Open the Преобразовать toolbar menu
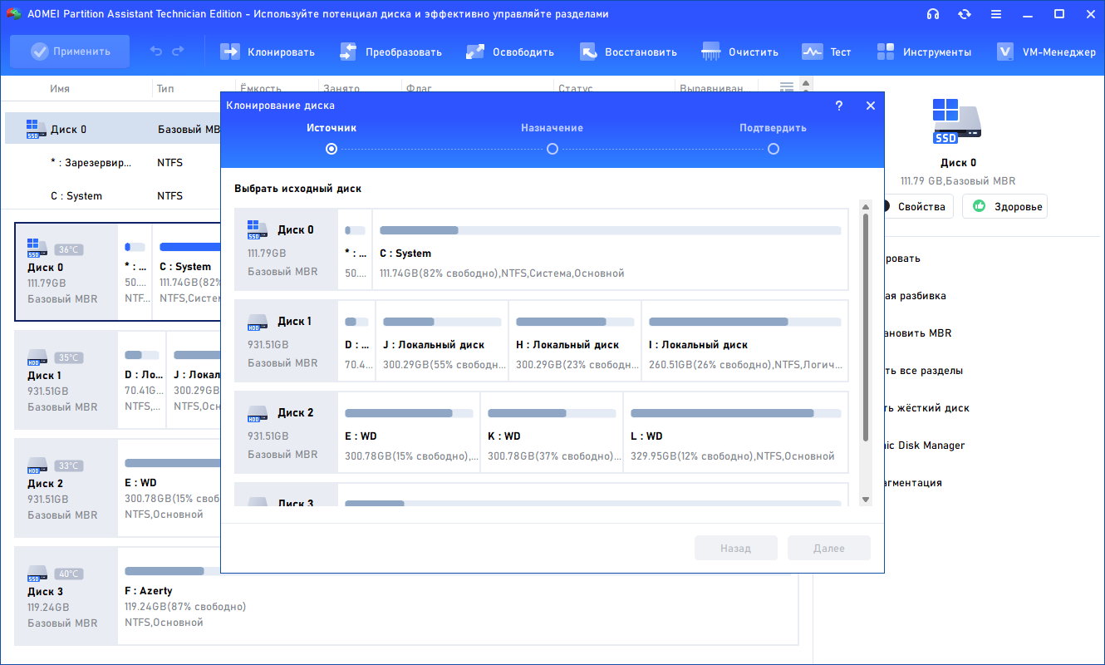The height and width of the screenshot is (665, 1105). (x=390, y=52)
